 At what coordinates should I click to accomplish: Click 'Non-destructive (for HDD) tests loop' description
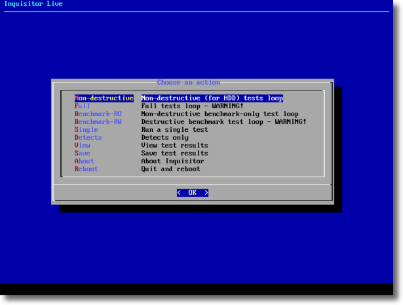coord(212,98)
